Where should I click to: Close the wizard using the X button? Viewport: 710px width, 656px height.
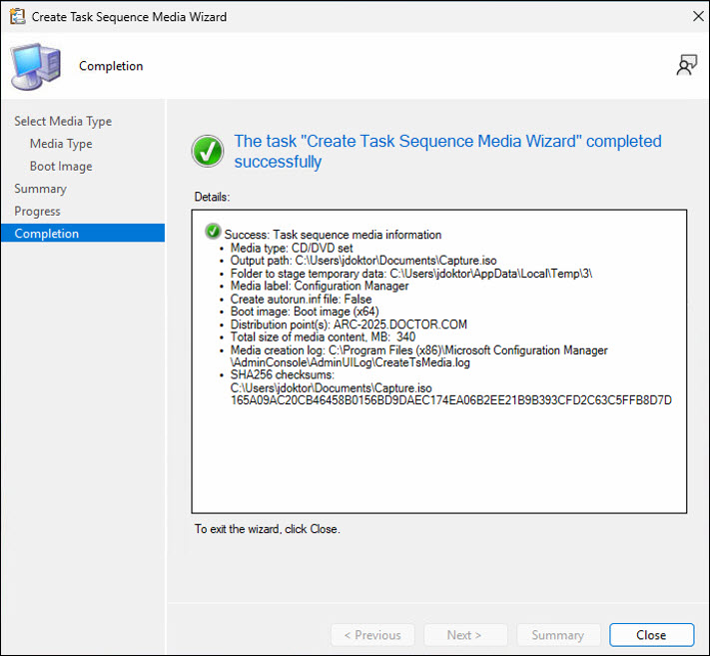click(695, 16)
